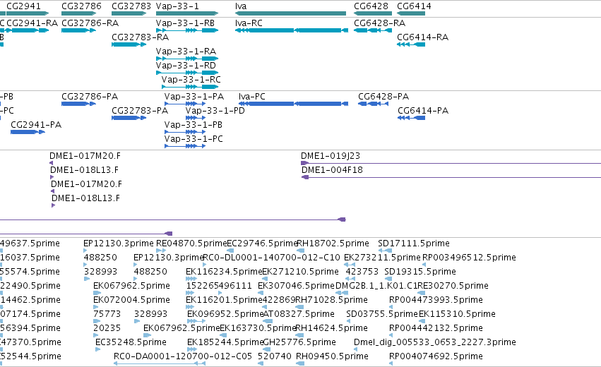Screen dimensions: 601x367
Task: Select the Vap-33-1-RD transcript label
Action: [x=186, y=66]
